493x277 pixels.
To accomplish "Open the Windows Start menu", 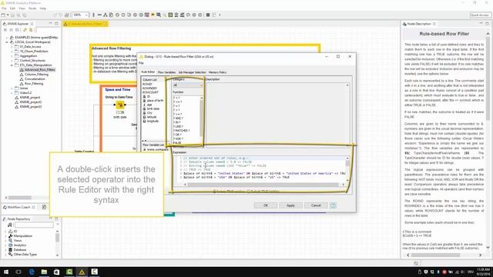I will (x=6, y=272).
